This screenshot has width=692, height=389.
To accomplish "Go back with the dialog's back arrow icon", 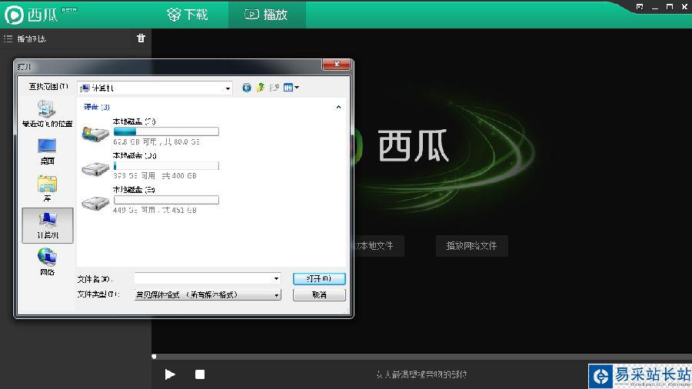I will (247, 88).
